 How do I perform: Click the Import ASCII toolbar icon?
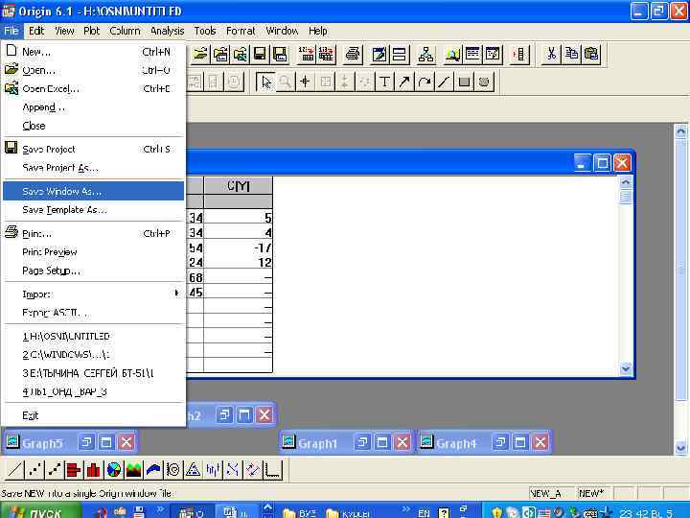pos(307,55)
